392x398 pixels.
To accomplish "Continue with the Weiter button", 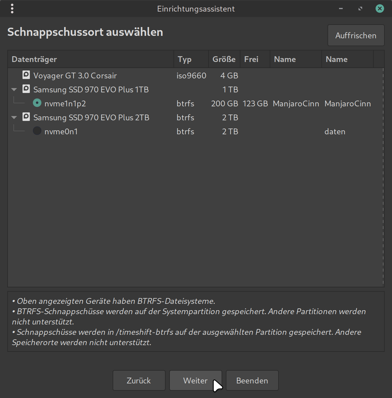I will coord(195,380).
